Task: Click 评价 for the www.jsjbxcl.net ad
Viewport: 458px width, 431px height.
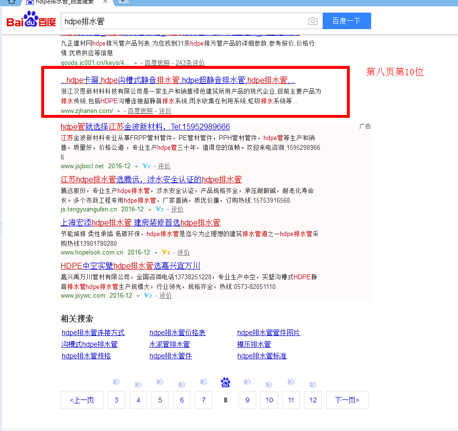Action: pyautogui.click(x=164, y=166)
